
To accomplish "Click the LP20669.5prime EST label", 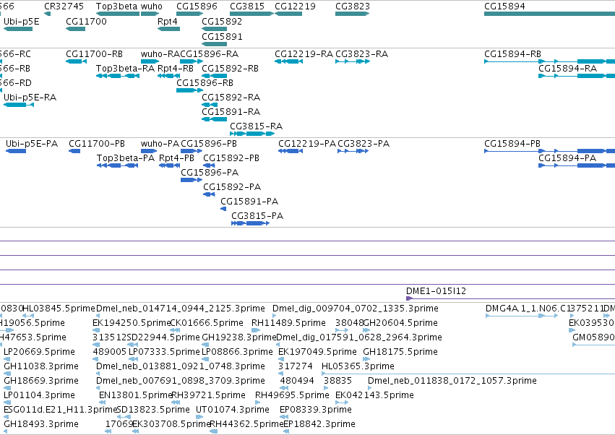I will point(39,352).
